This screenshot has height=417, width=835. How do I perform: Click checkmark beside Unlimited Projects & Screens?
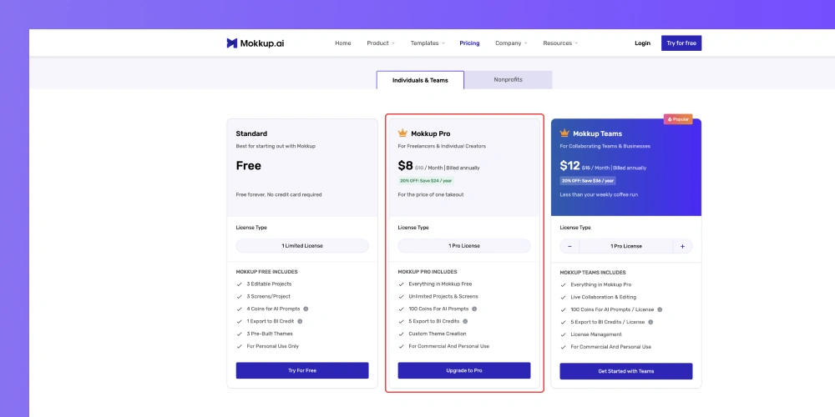[401, 297]
